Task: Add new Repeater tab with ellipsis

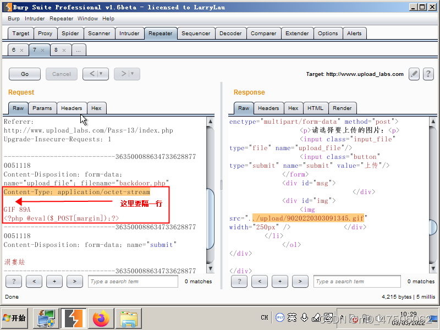Action: (79, 50)
